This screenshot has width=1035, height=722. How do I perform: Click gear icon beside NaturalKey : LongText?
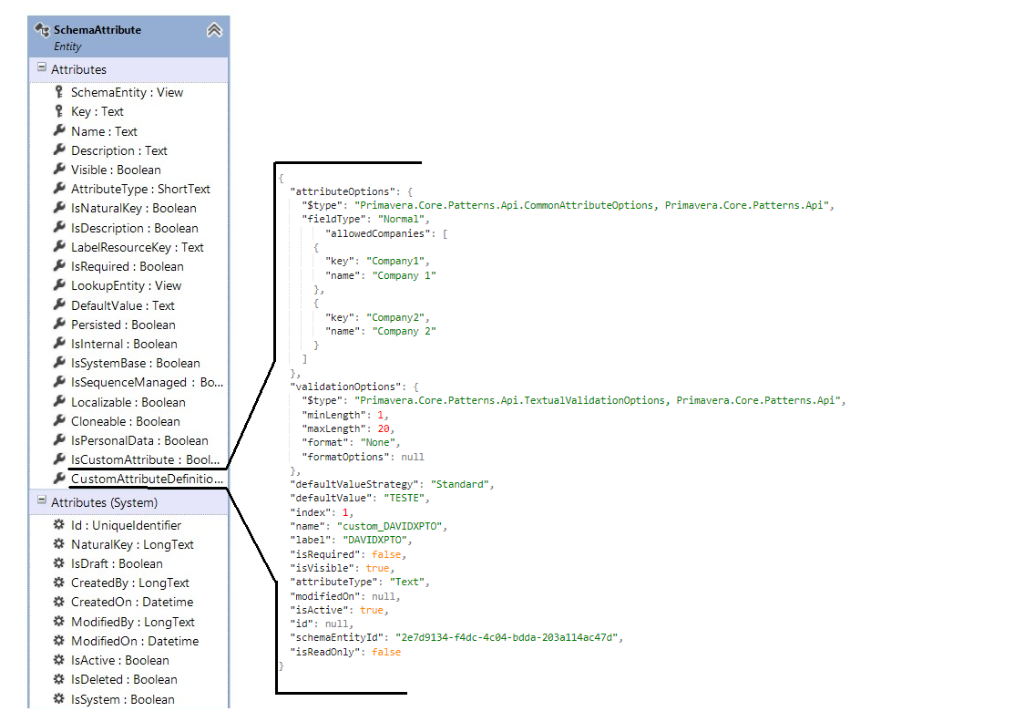58,544
